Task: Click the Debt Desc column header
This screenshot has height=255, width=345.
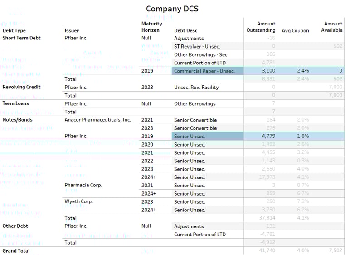Action: point(186,30)
